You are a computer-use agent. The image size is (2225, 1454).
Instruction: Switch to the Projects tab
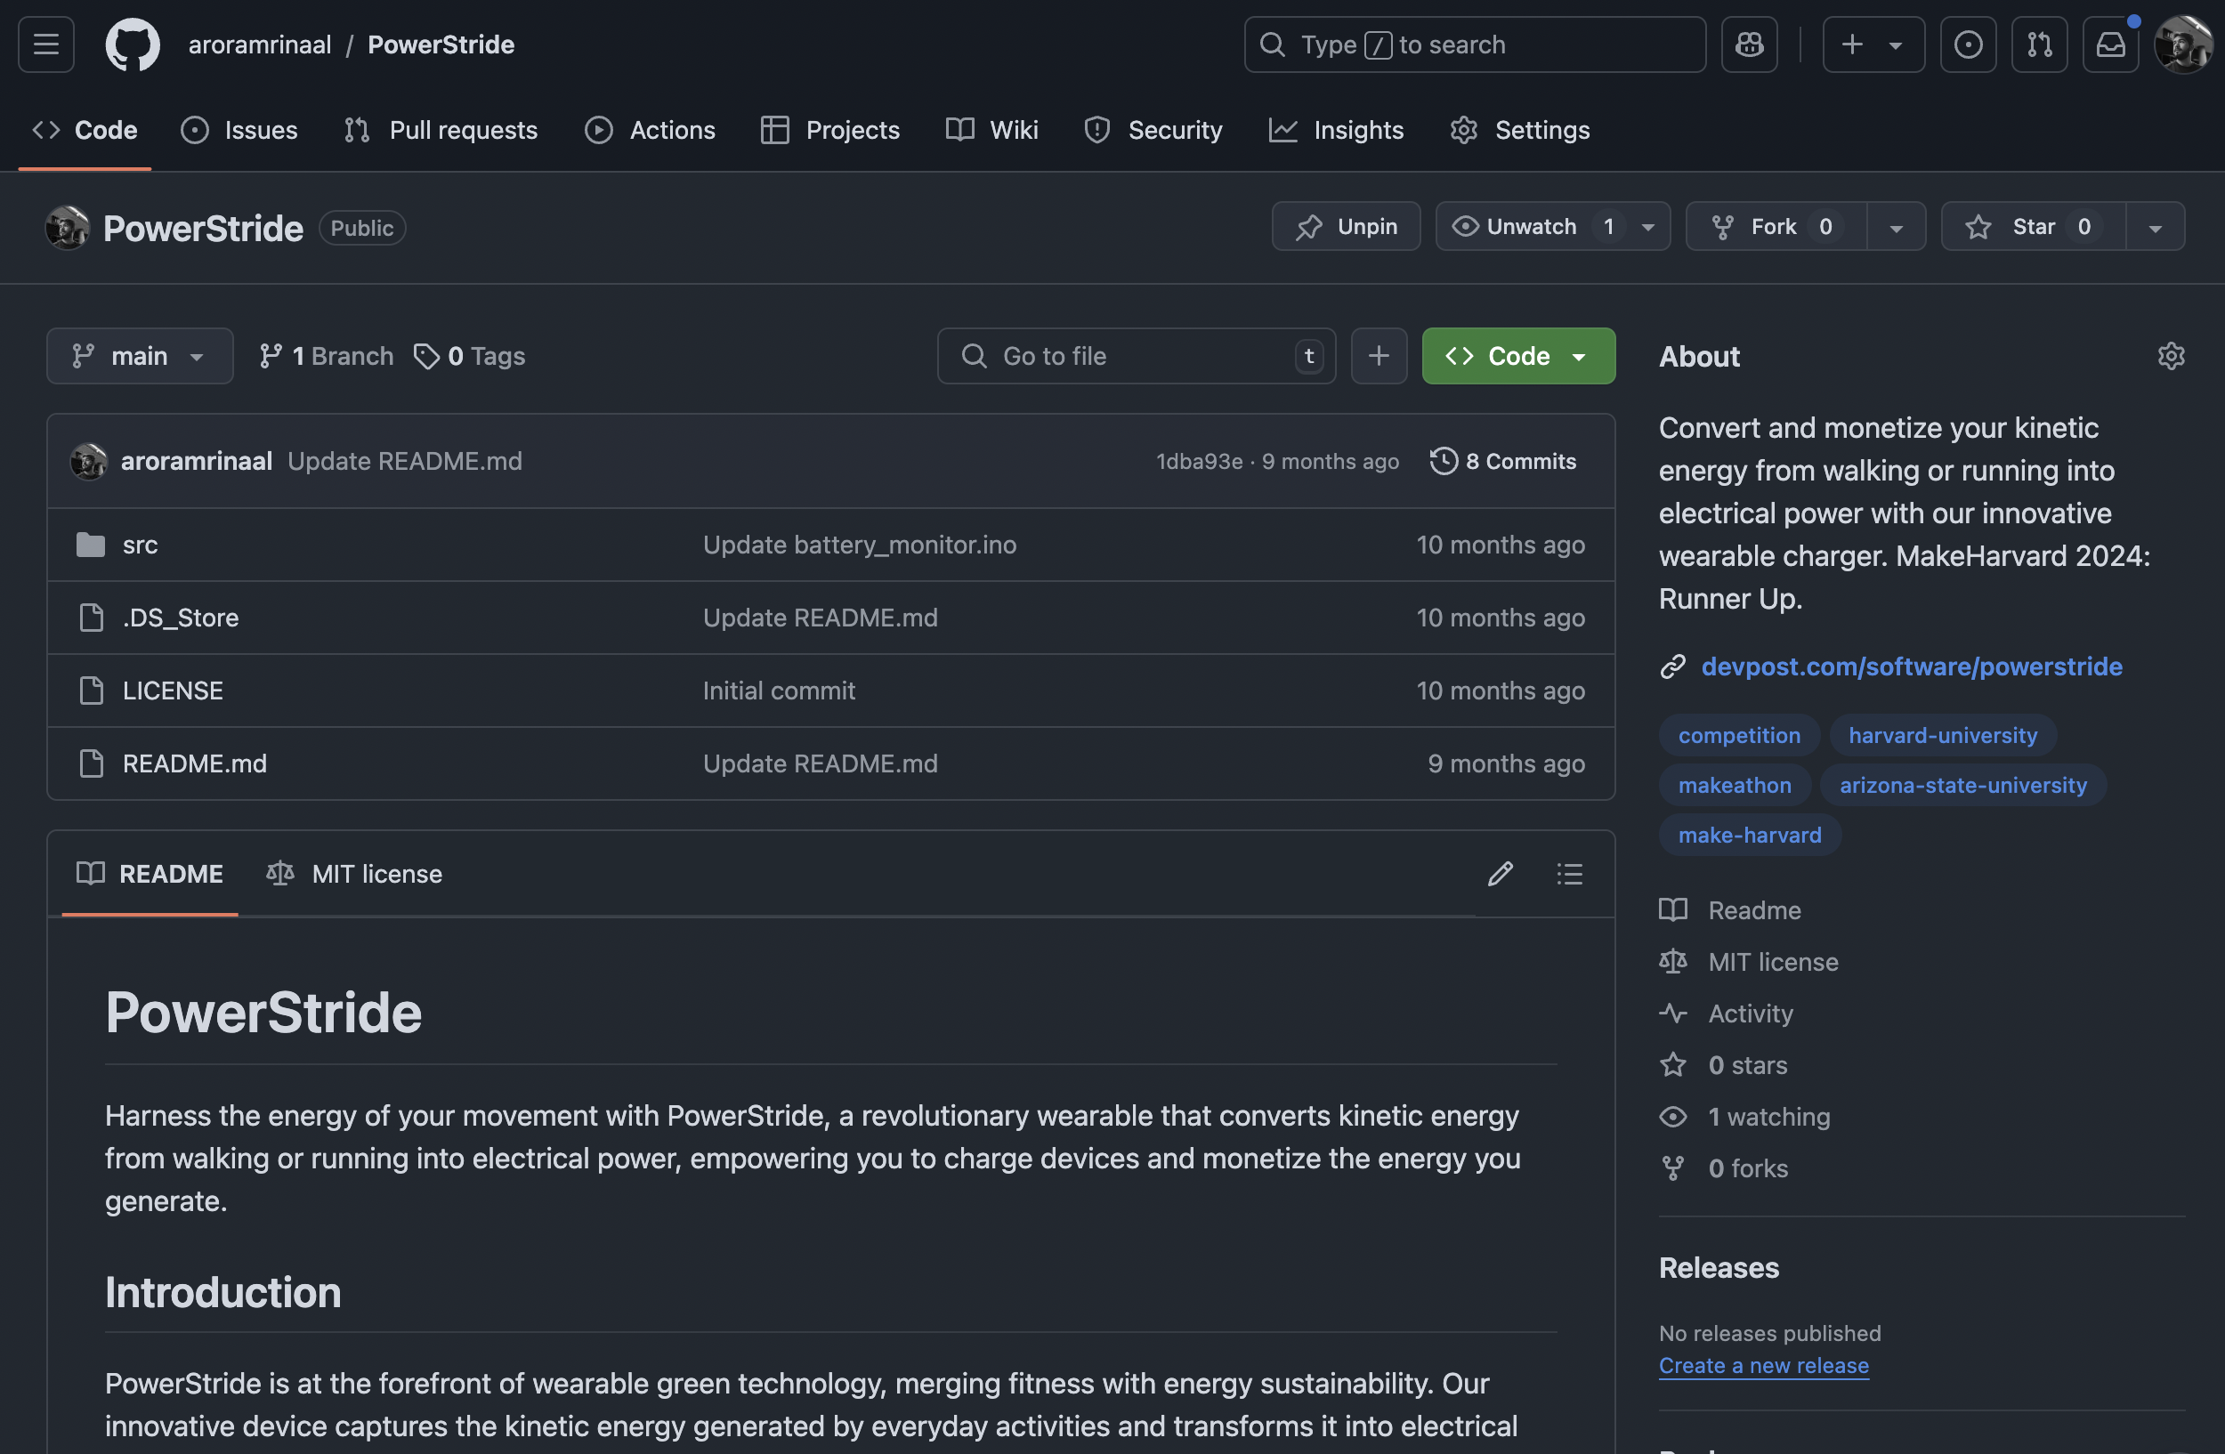(830, 130)
